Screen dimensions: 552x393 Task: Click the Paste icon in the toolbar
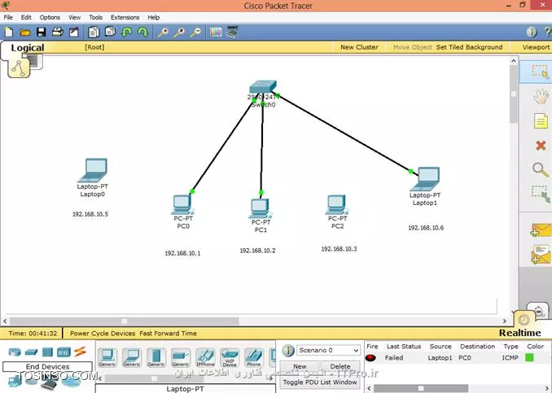[110, 32]
